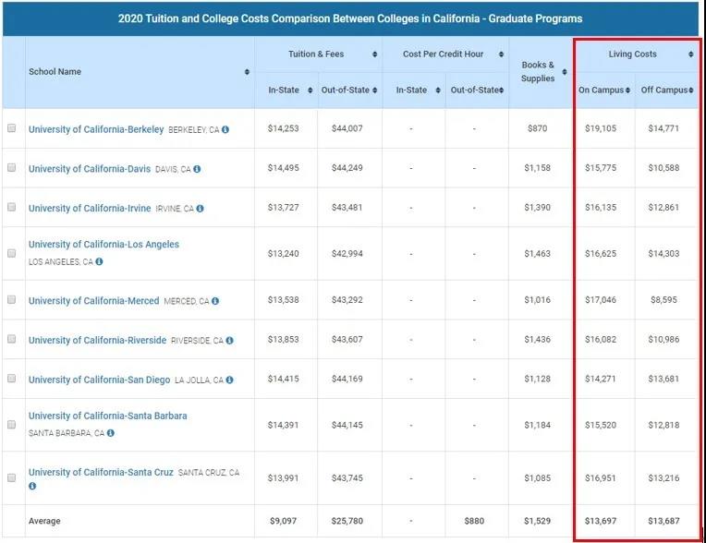Open University of California-Davis link
The width and height of the screenshot is (706, 543).
click(x=89, y=169)
